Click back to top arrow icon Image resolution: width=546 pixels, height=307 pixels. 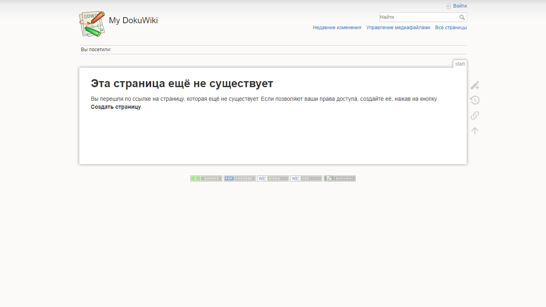(475, 131)
